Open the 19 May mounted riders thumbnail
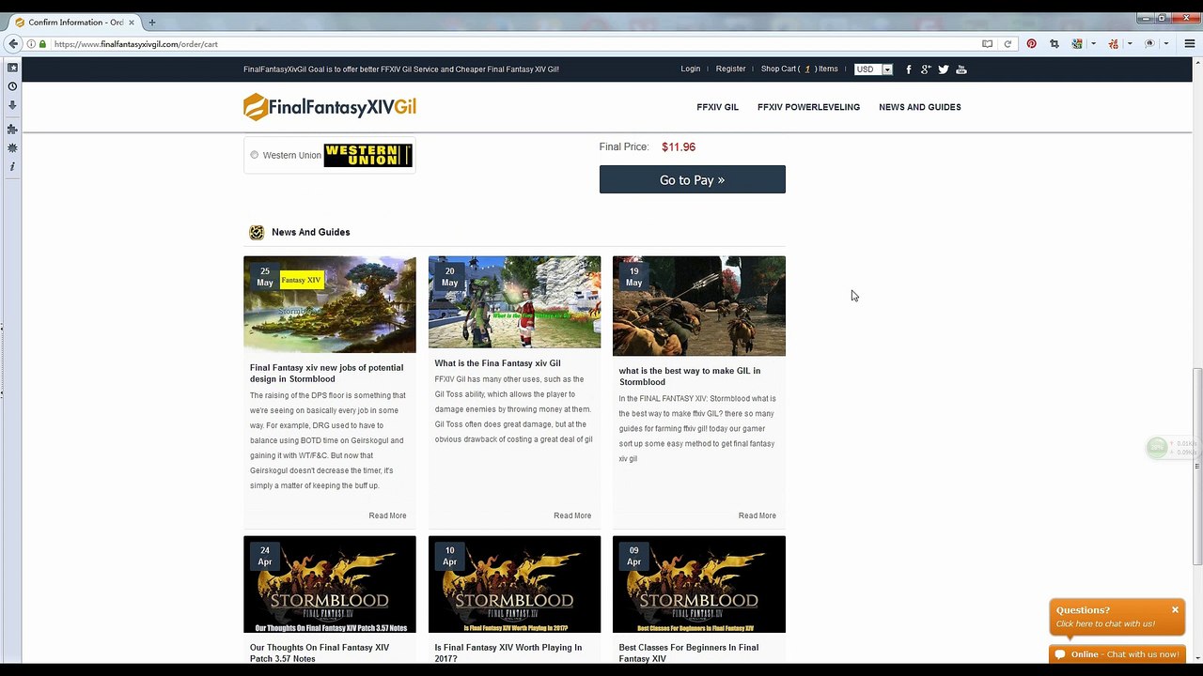The height and width of the screenshot is (676, 1203). (699, 306)
